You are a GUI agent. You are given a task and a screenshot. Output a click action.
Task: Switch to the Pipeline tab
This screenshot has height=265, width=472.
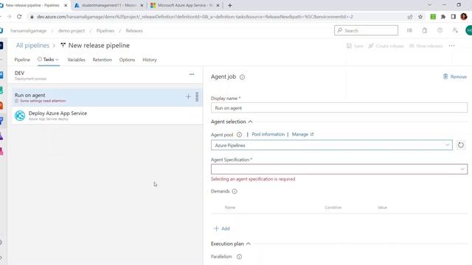22,60
